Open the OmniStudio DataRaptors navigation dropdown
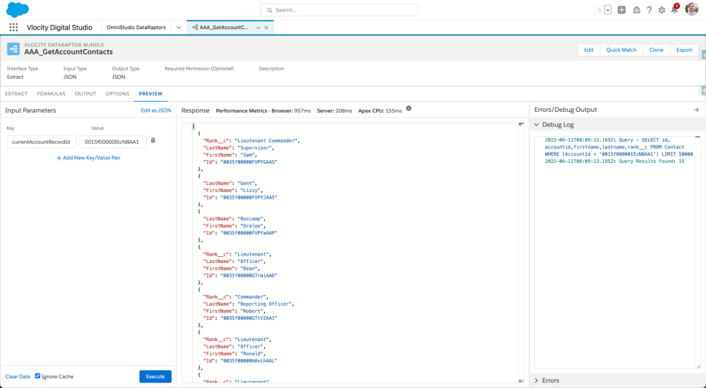Viewport: 706px width, 388px height. point(179,28)
